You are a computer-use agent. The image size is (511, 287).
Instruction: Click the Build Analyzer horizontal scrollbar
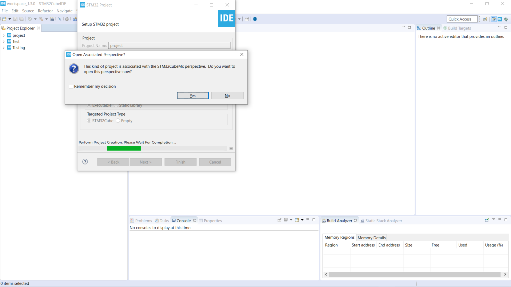click(x=414, y=274)
